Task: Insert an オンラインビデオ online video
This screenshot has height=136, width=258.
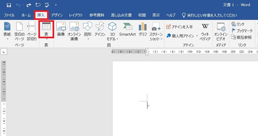Action: (221, 32)
